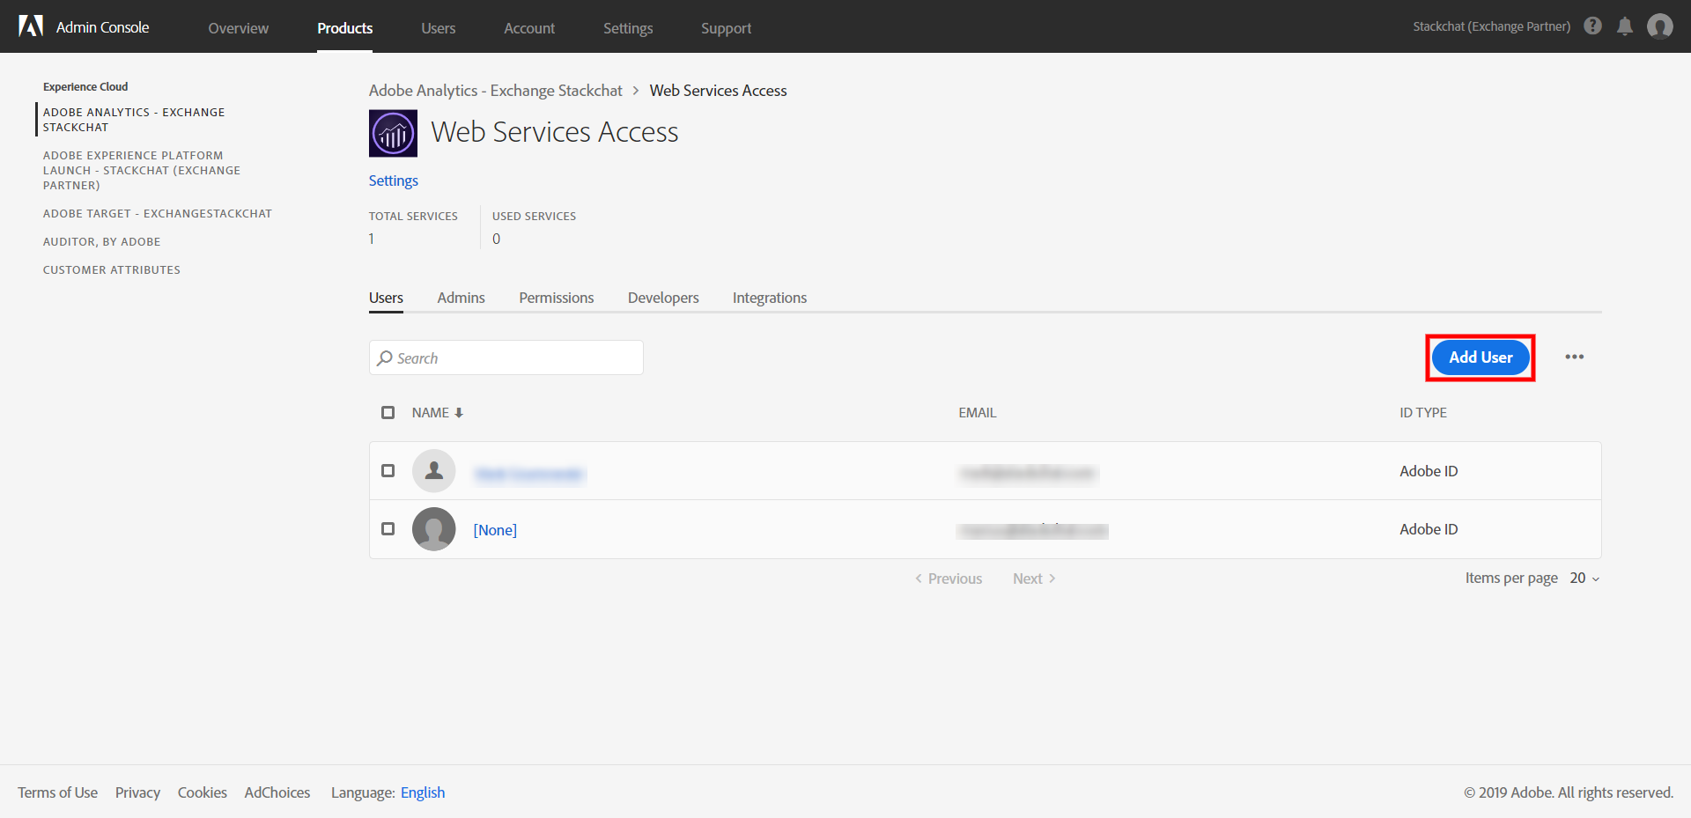
Task: Open the three-dots more options menu
Action: tap(1575, 357)
